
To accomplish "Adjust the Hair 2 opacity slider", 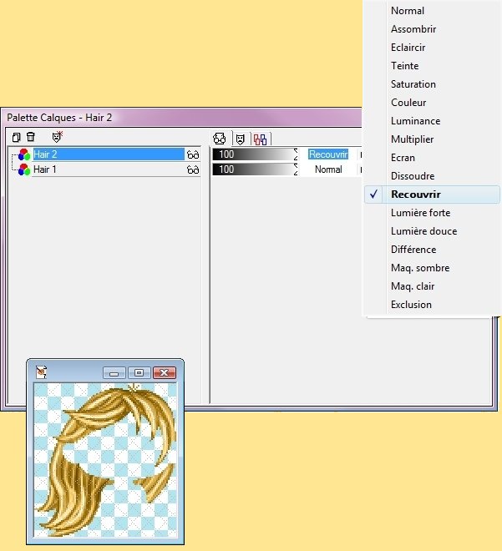I will (x=255, y=154).
